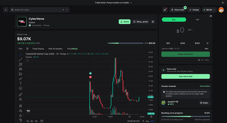Select the 1D time range
The image size is (227, 123).
[x=28, y=121]
